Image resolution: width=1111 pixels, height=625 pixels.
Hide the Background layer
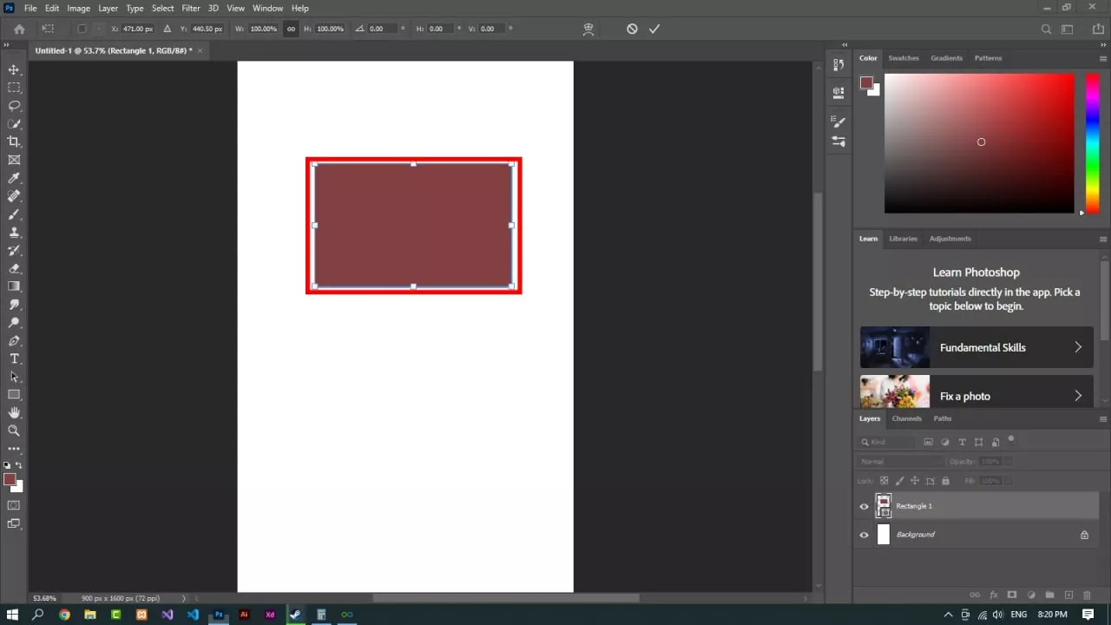pyautogui.click(x=864, y=535)
